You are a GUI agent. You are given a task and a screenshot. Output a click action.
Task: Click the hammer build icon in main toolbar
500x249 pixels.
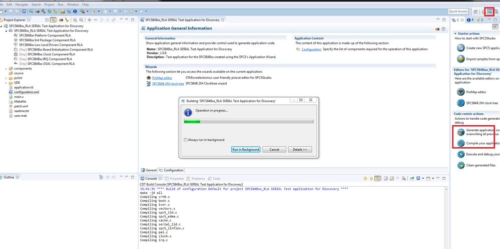click(x=44, y=11)
